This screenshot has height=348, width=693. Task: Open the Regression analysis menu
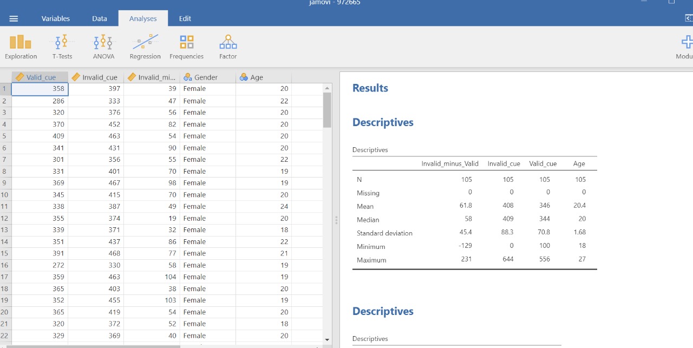pos(145,47)
